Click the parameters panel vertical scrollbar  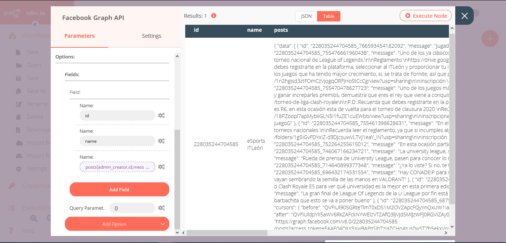(x=177, y=179)
